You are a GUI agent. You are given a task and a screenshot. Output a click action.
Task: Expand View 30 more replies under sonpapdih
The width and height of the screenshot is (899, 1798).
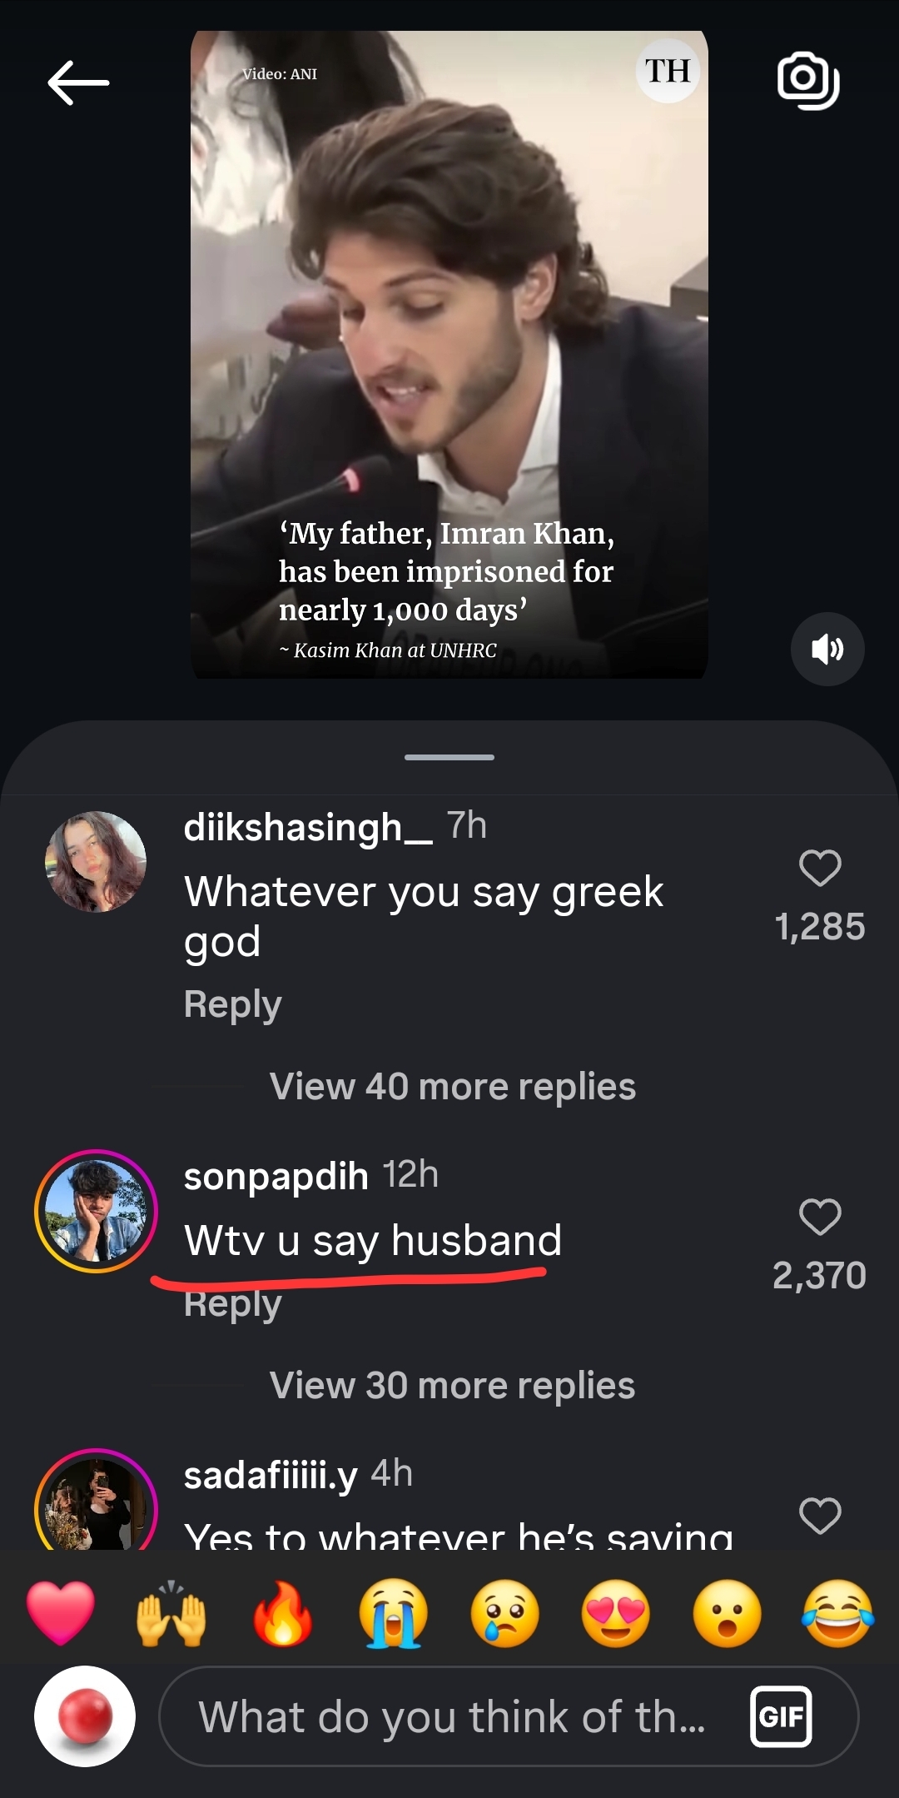point(451,1385)
